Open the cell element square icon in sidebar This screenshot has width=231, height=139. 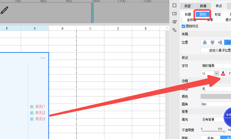click(x=174, y=6)
